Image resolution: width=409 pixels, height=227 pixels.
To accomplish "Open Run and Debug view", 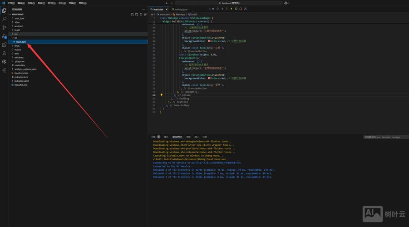I will point(4,36).
